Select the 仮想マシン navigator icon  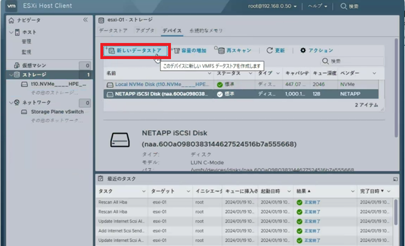coord(17,66)
